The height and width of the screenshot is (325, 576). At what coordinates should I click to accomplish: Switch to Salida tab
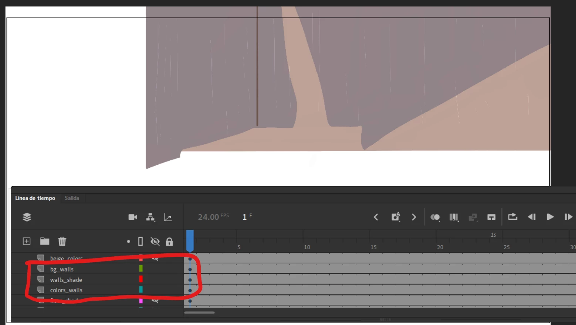point(72,198)
